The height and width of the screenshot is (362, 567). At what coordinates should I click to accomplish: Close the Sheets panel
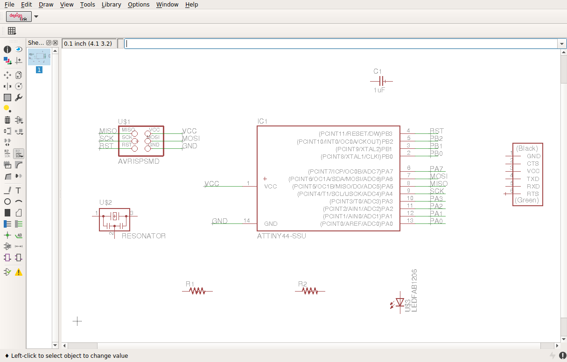pyautogui.click(x=55, y=42)
